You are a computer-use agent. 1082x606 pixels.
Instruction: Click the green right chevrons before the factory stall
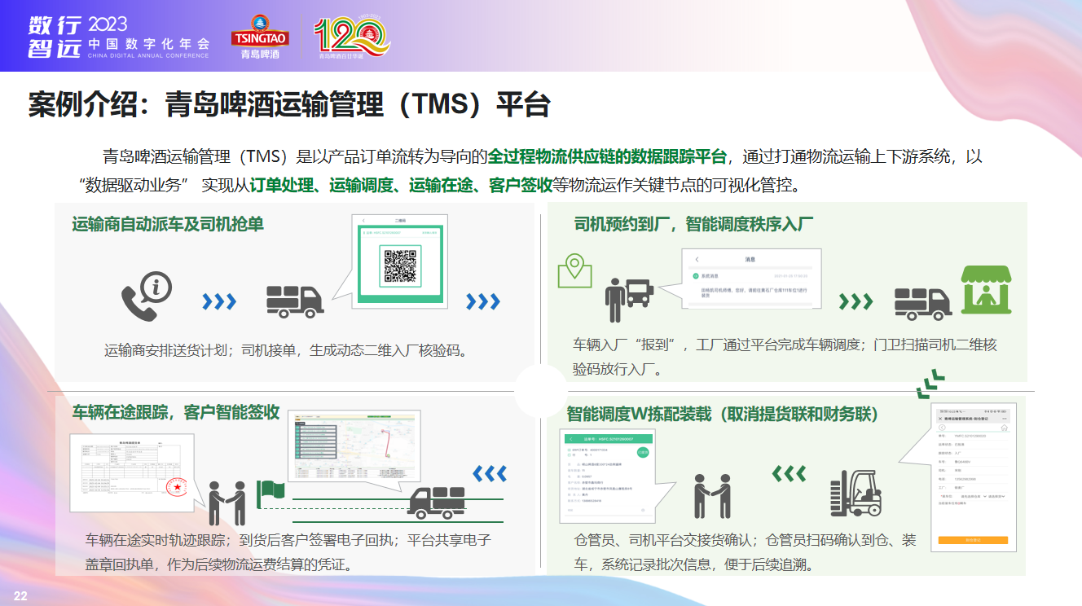856,302
